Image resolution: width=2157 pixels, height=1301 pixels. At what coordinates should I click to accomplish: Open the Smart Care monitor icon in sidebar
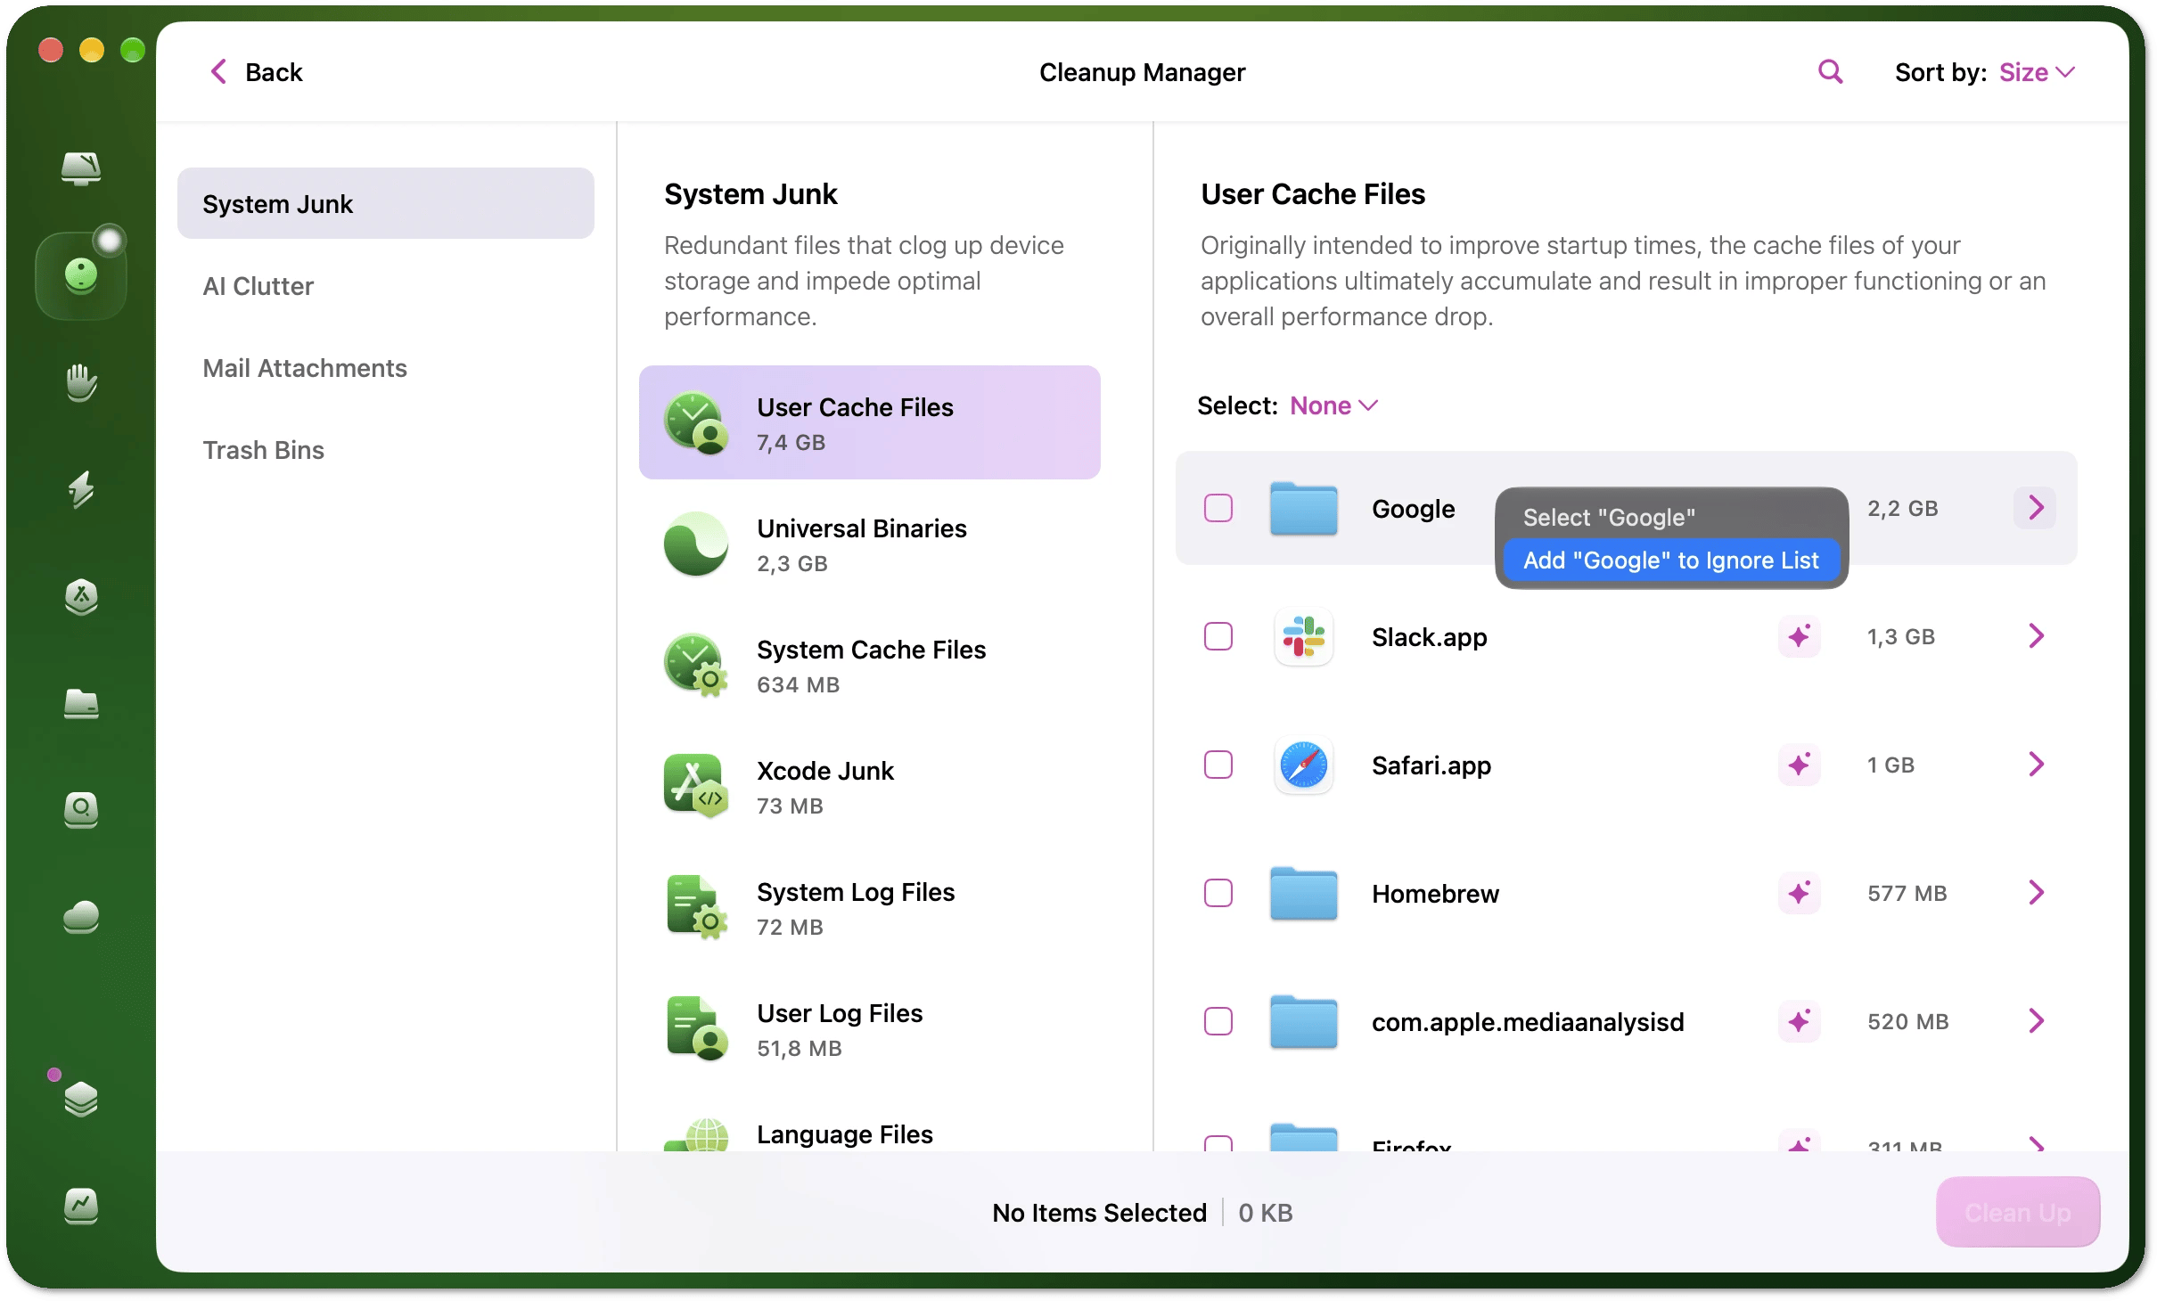[x=81, y=168]
